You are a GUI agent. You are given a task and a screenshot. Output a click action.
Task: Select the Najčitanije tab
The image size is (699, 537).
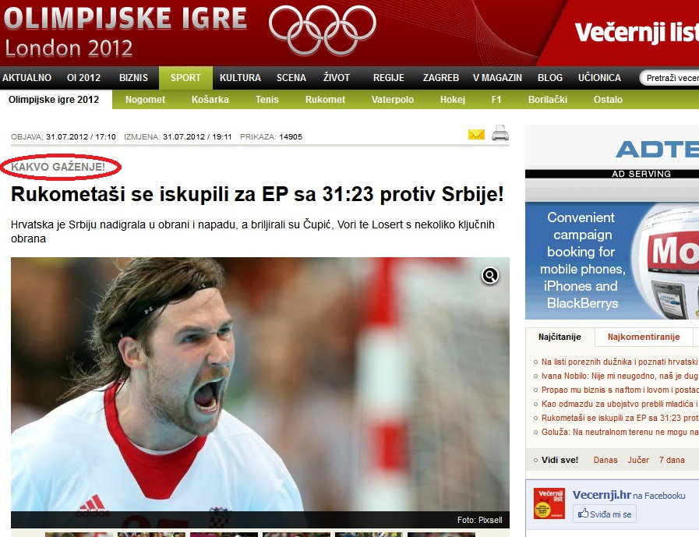click(560, 337)
